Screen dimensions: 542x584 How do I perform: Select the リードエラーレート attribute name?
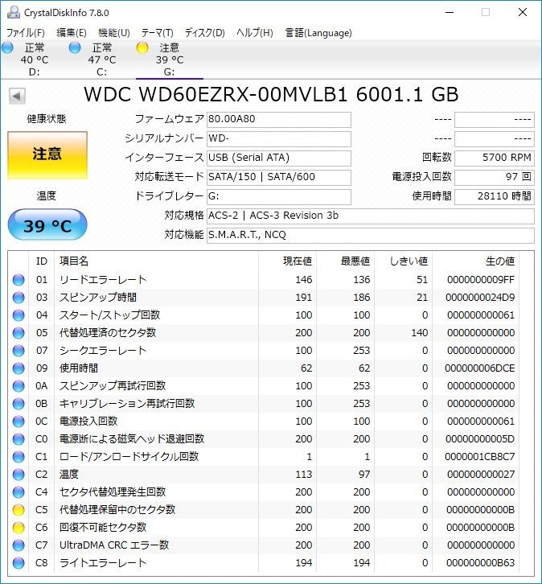(x=103, y=280)
